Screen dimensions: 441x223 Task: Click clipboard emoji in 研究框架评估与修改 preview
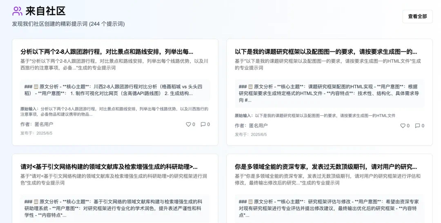[250, 202]
